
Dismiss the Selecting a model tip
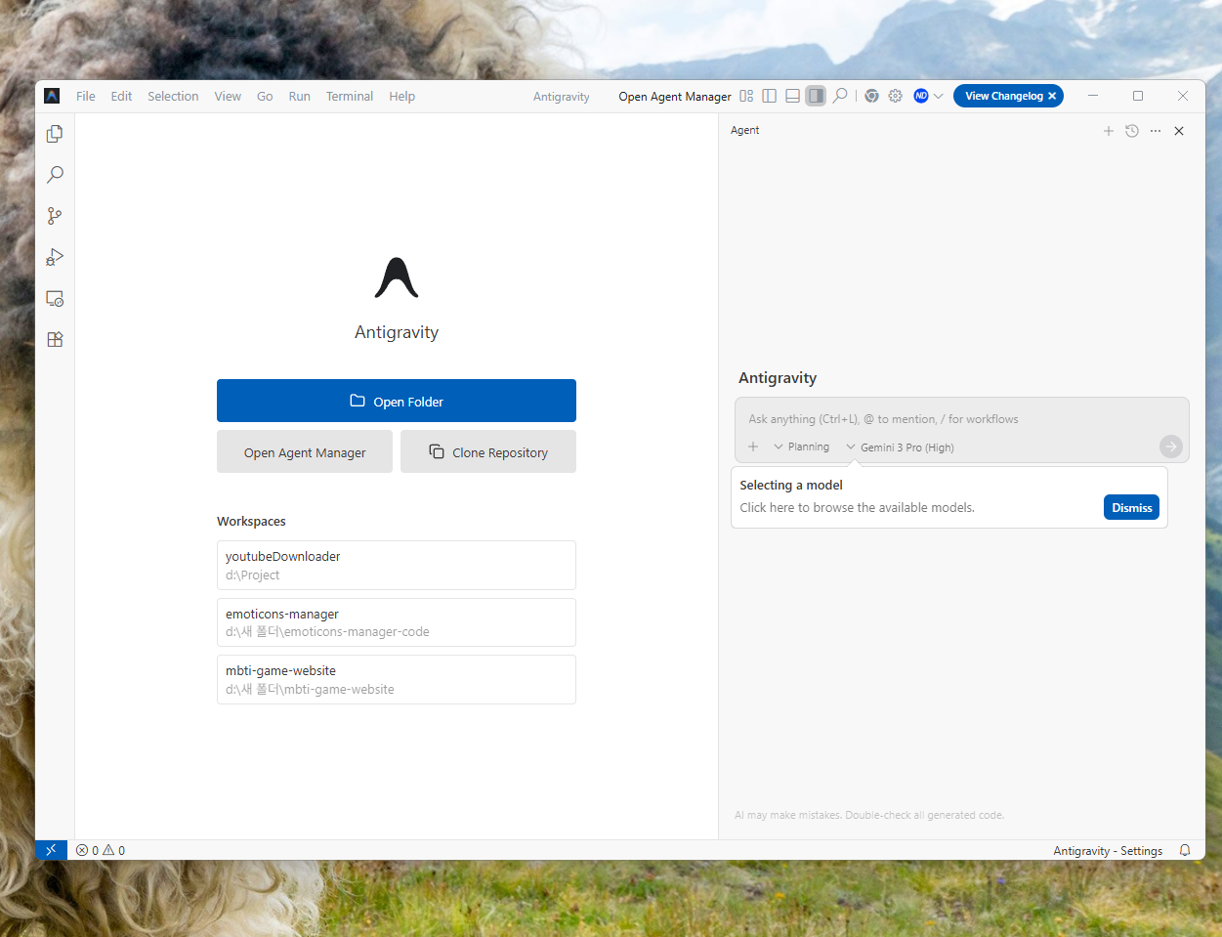tap(1132, 507)
